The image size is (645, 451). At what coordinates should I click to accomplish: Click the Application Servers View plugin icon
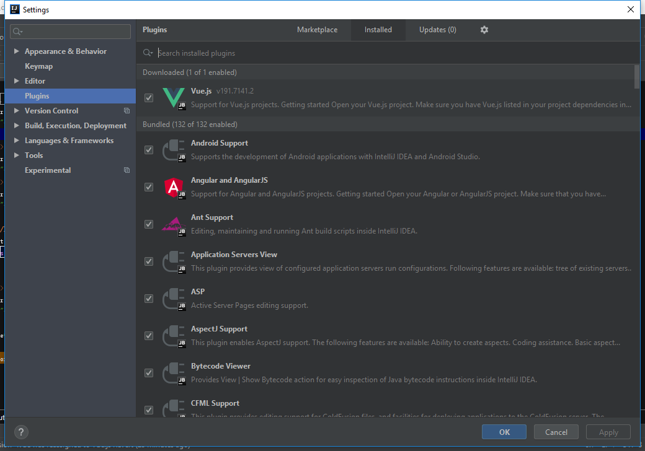click(x=174, y=261)
